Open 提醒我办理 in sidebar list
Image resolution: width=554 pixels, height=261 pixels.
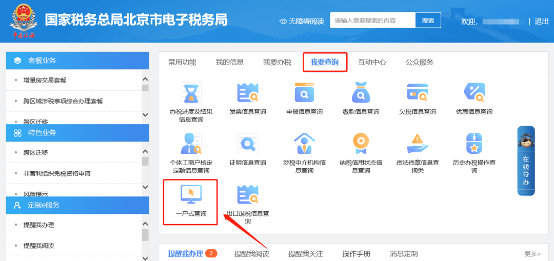pyautogui.click(x=38, y=225)
